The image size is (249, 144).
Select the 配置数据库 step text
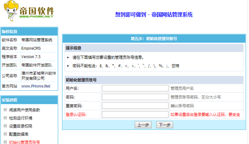18,134
